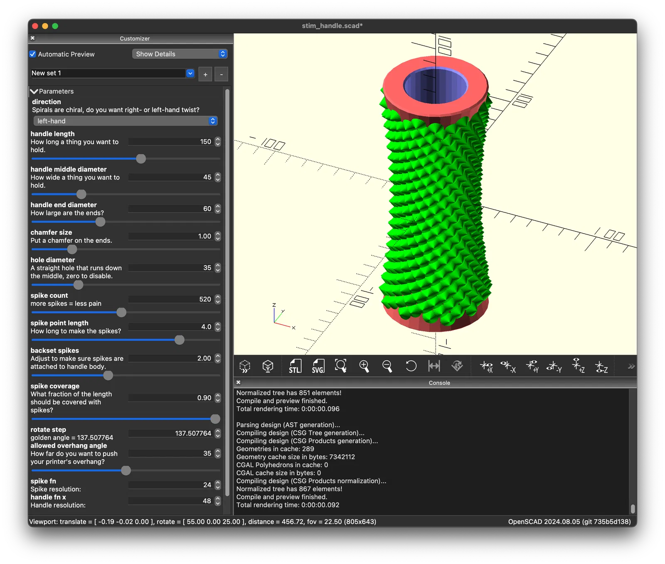Viewport: 665px width, 564px height.
Task: Zoom out of the 3D view
Action: (x=387, y=366)
